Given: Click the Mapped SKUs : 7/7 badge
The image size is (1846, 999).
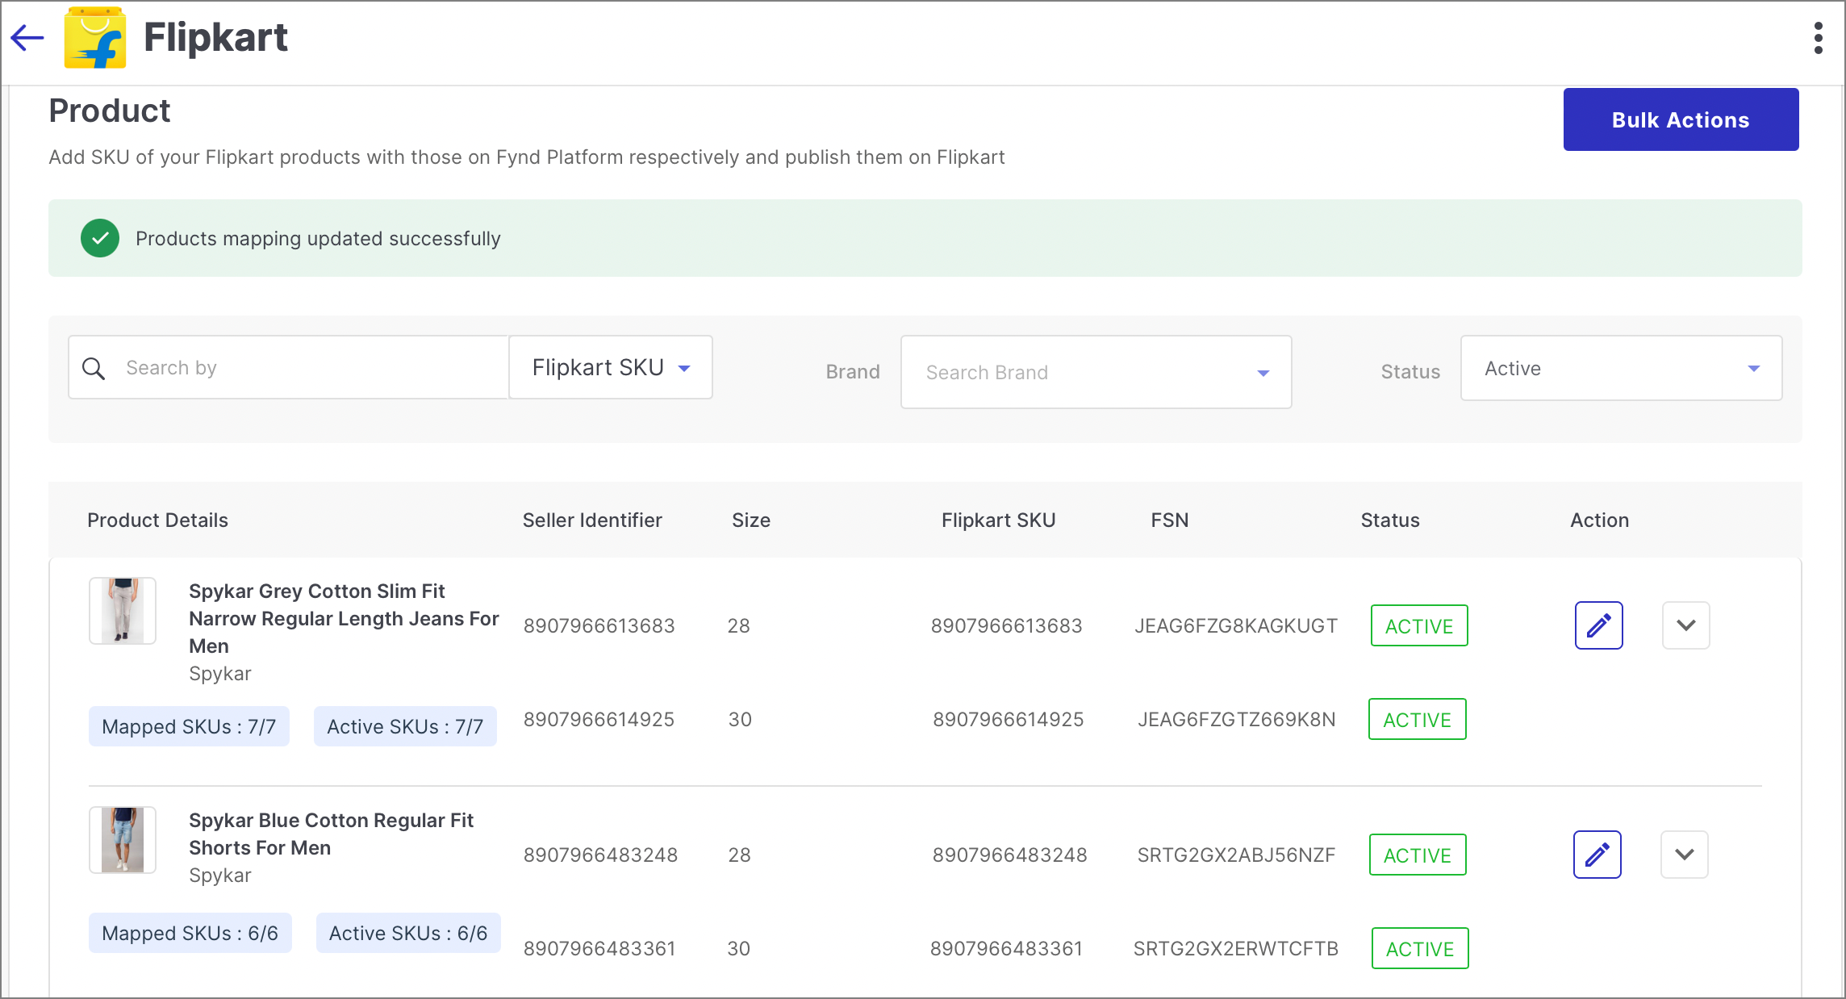Looking at the screenshot, I should pyautogui.click(x=189, y=726).
